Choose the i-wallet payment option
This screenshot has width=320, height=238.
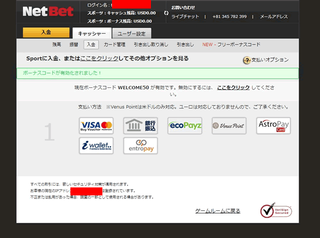click(x=96, y=146)
